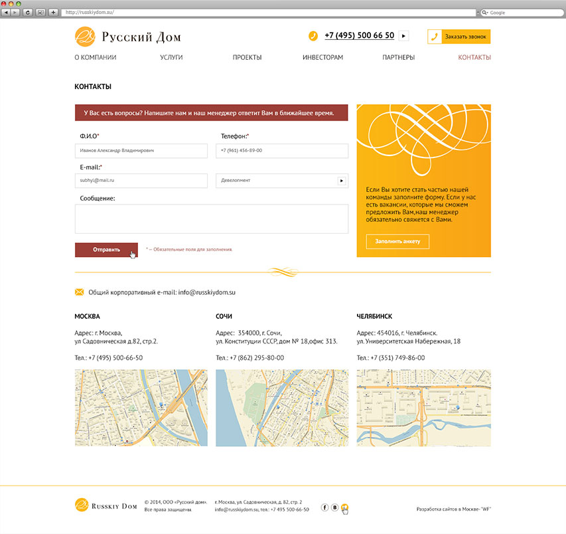Click the Москва map thumbnail
Image resolution: width=566 pixels, height=534 pixels.
point(141,408)
